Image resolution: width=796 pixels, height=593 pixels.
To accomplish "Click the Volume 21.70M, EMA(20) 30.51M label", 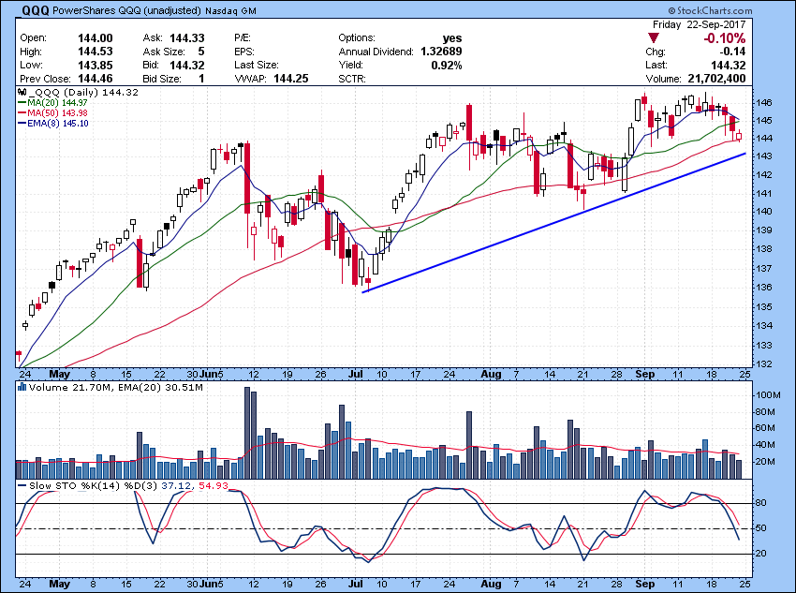I will [116, 388].
